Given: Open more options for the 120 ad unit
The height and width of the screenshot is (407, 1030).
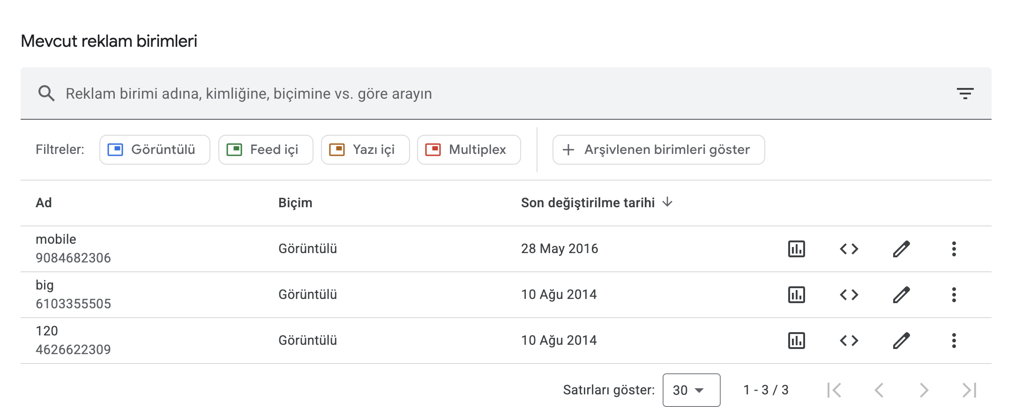Looking at the screenshot, I should point(954,341).
